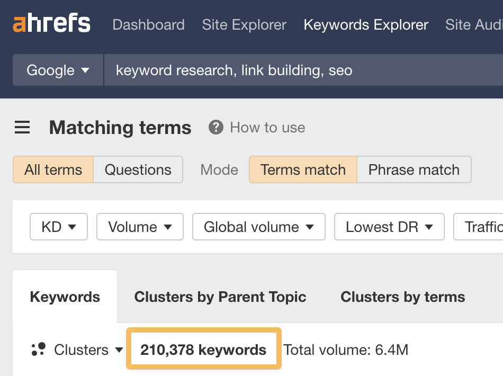503x376 pixels.
Task: Expand the Global volume filter
Action: [258, 227]
